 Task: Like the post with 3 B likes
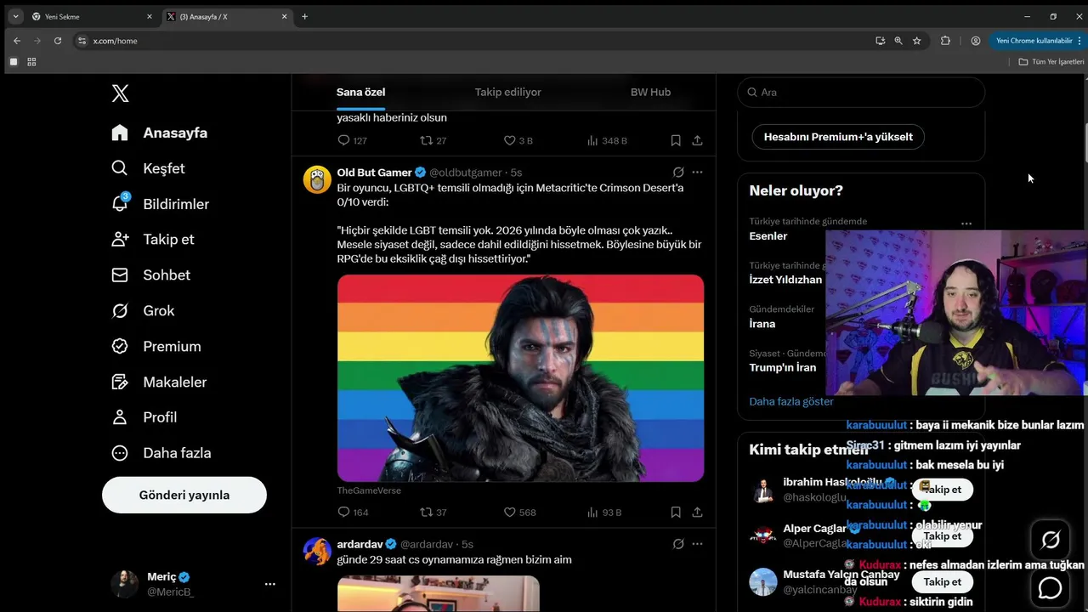(x=510, y=140)
